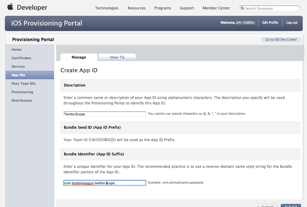
Task: Select Certificates in the sidebar
Action: [21, 58]
